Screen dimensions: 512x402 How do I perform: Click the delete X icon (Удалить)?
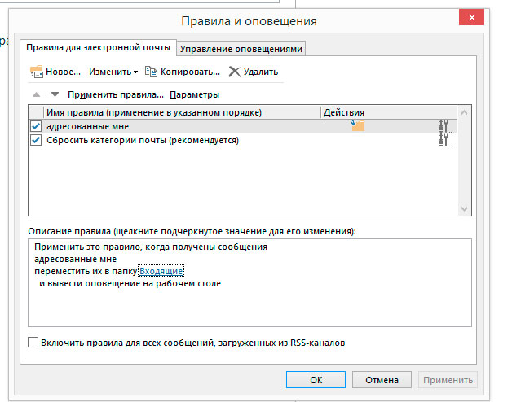(235, 72)
